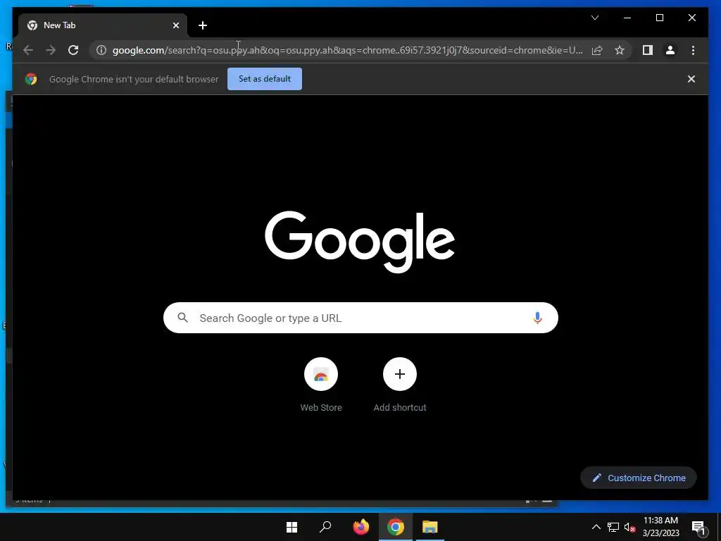Click the Chrome logo in infobar

(x=31, y=79)
